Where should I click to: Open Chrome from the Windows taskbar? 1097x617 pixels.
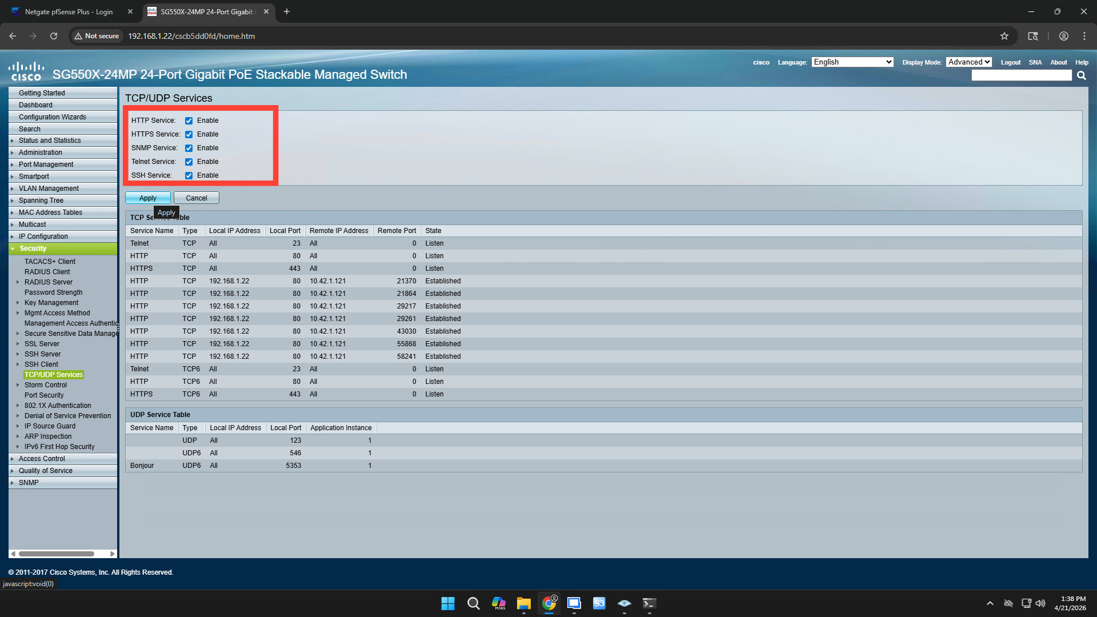point(549,603)
